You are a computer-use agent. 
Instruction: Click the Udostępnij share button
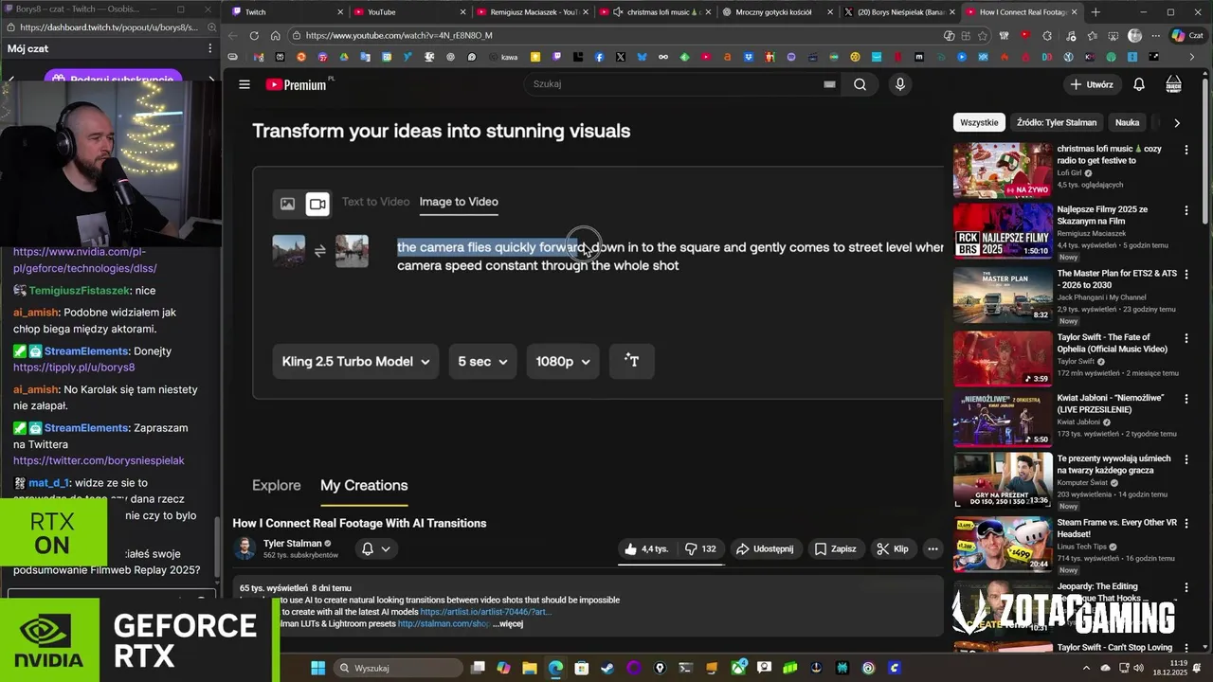tap(765, 548)
